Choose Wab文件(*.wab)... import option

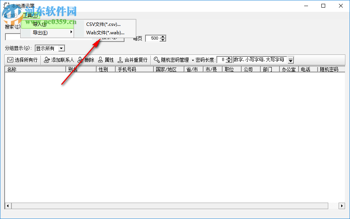pyautogui.click(x=105, y=33)
